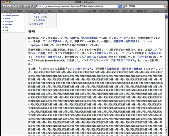Open the まさべえのMac的ブログ bookmark
The height and width of the screenshot is (136, 169).
point(109,11)
